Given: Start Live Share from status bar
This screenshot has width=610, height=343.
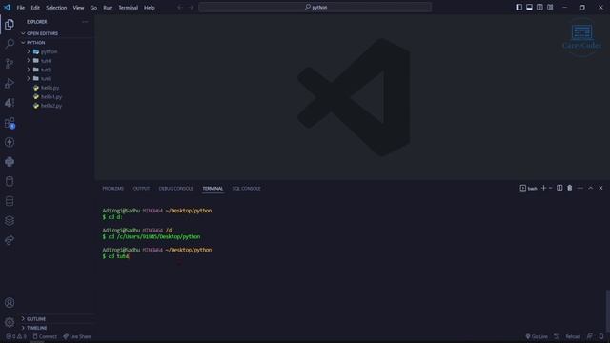Looking at the screenshot, I should tap(77, 336).
